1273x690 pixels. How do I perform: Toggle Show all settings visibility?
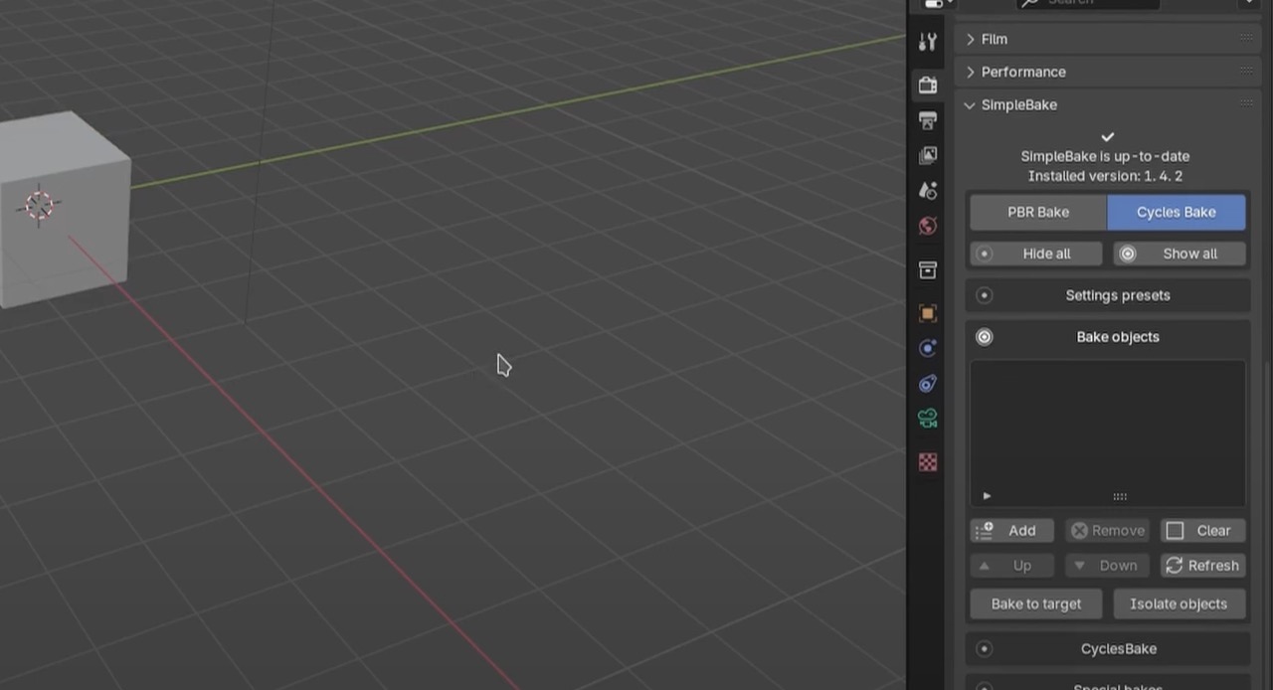point(1179,254)
